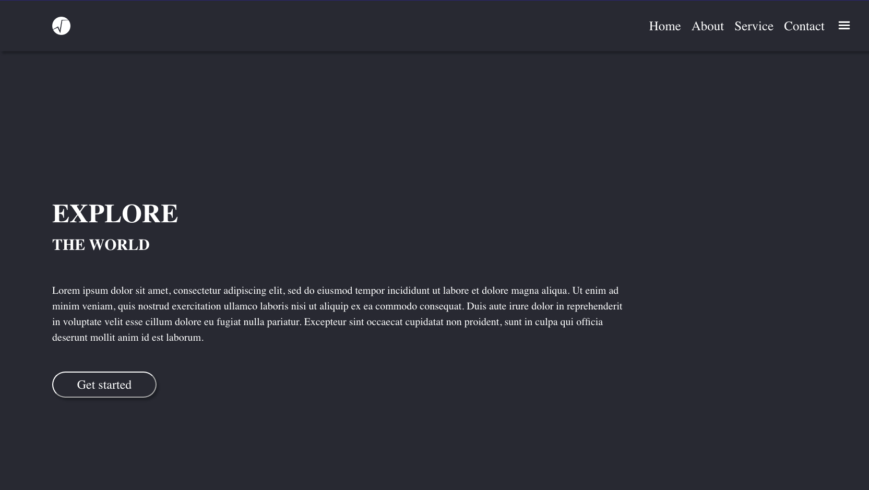Click the circular square-root logo icon
869x490 pixels.
(x=61, y=26)
